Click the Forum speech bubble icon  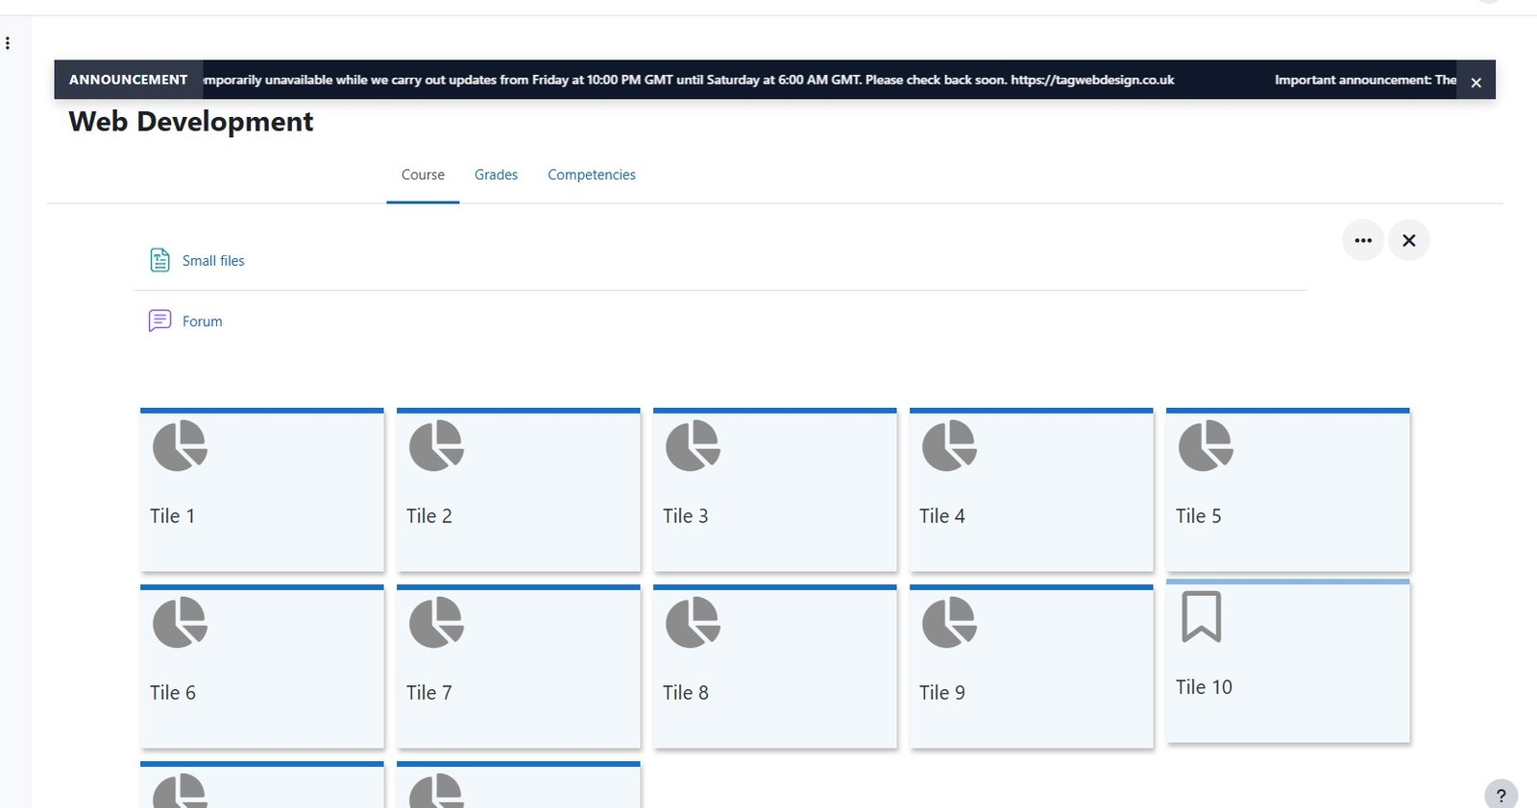point(159,321)
